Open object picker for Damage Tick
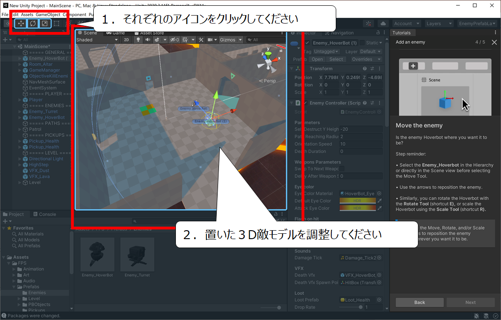The image size is (501, 320). coord(379,258)
